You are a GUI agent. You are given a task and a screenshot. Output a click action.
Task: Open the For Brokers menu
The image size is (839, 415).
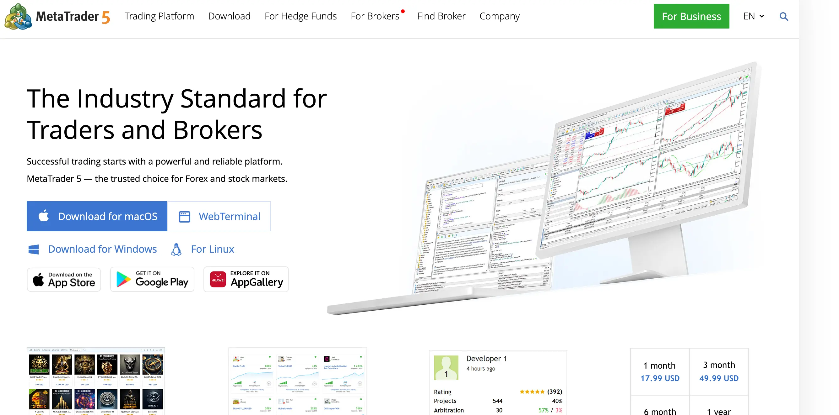375,16
